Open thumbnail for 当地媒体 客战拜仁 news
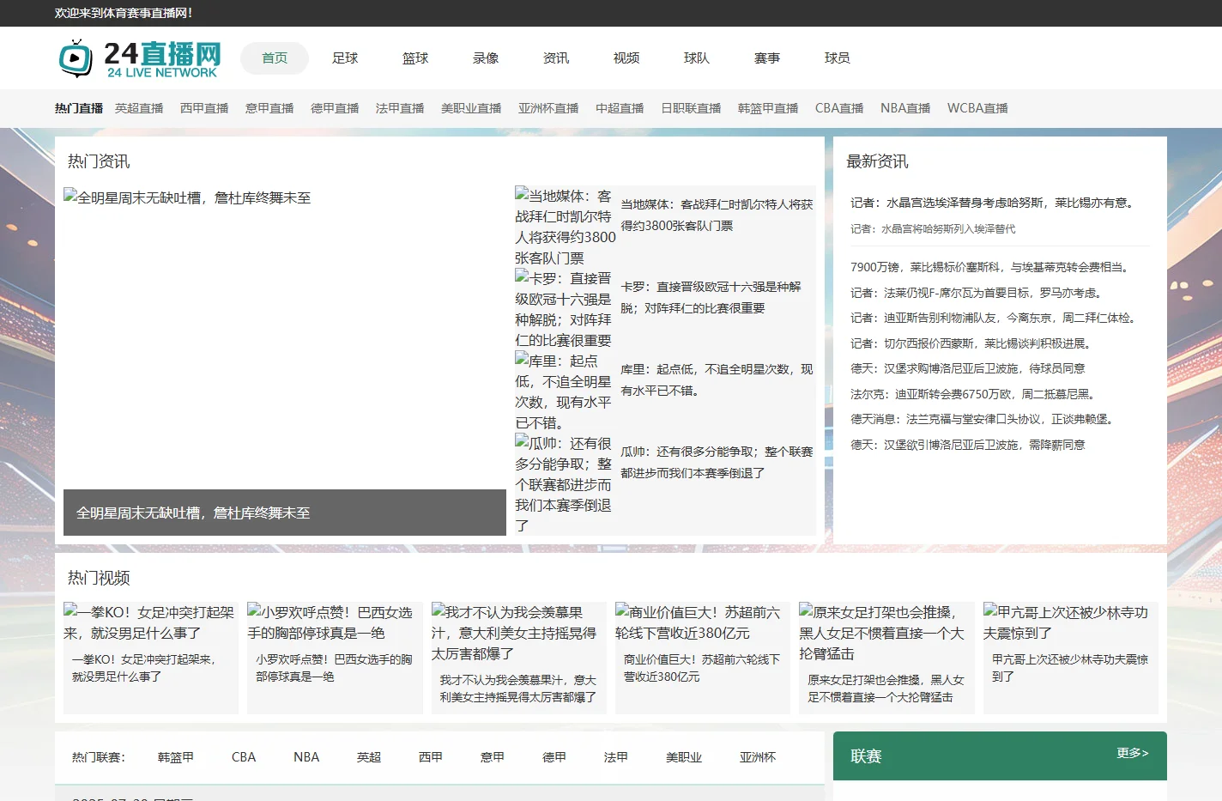The image size is (1222, 801). [x=565, y=227]
